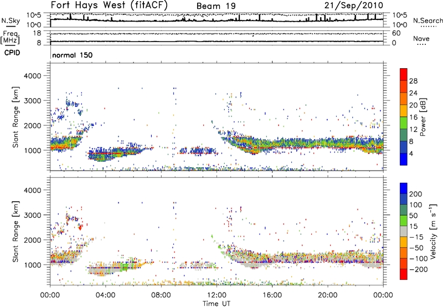Click the '3000' label on the velocity panel axis

32,215
